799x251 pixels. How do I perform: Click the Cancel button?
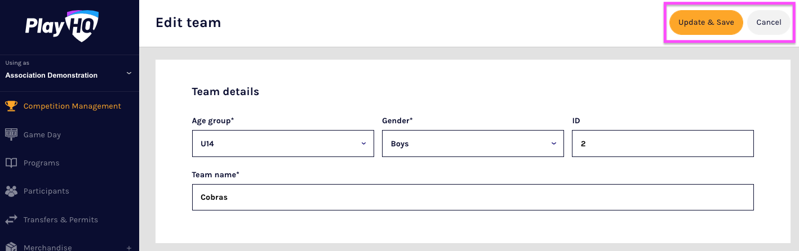(769, 23)
